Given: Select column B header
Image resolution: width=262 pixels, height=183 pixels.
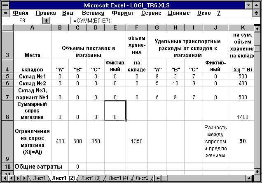Looking at the screenshot, I should (x=60, y=27).
